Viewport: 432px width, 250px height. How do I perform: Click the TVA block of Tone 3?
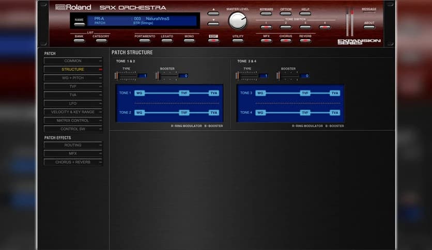pos(335,93)
